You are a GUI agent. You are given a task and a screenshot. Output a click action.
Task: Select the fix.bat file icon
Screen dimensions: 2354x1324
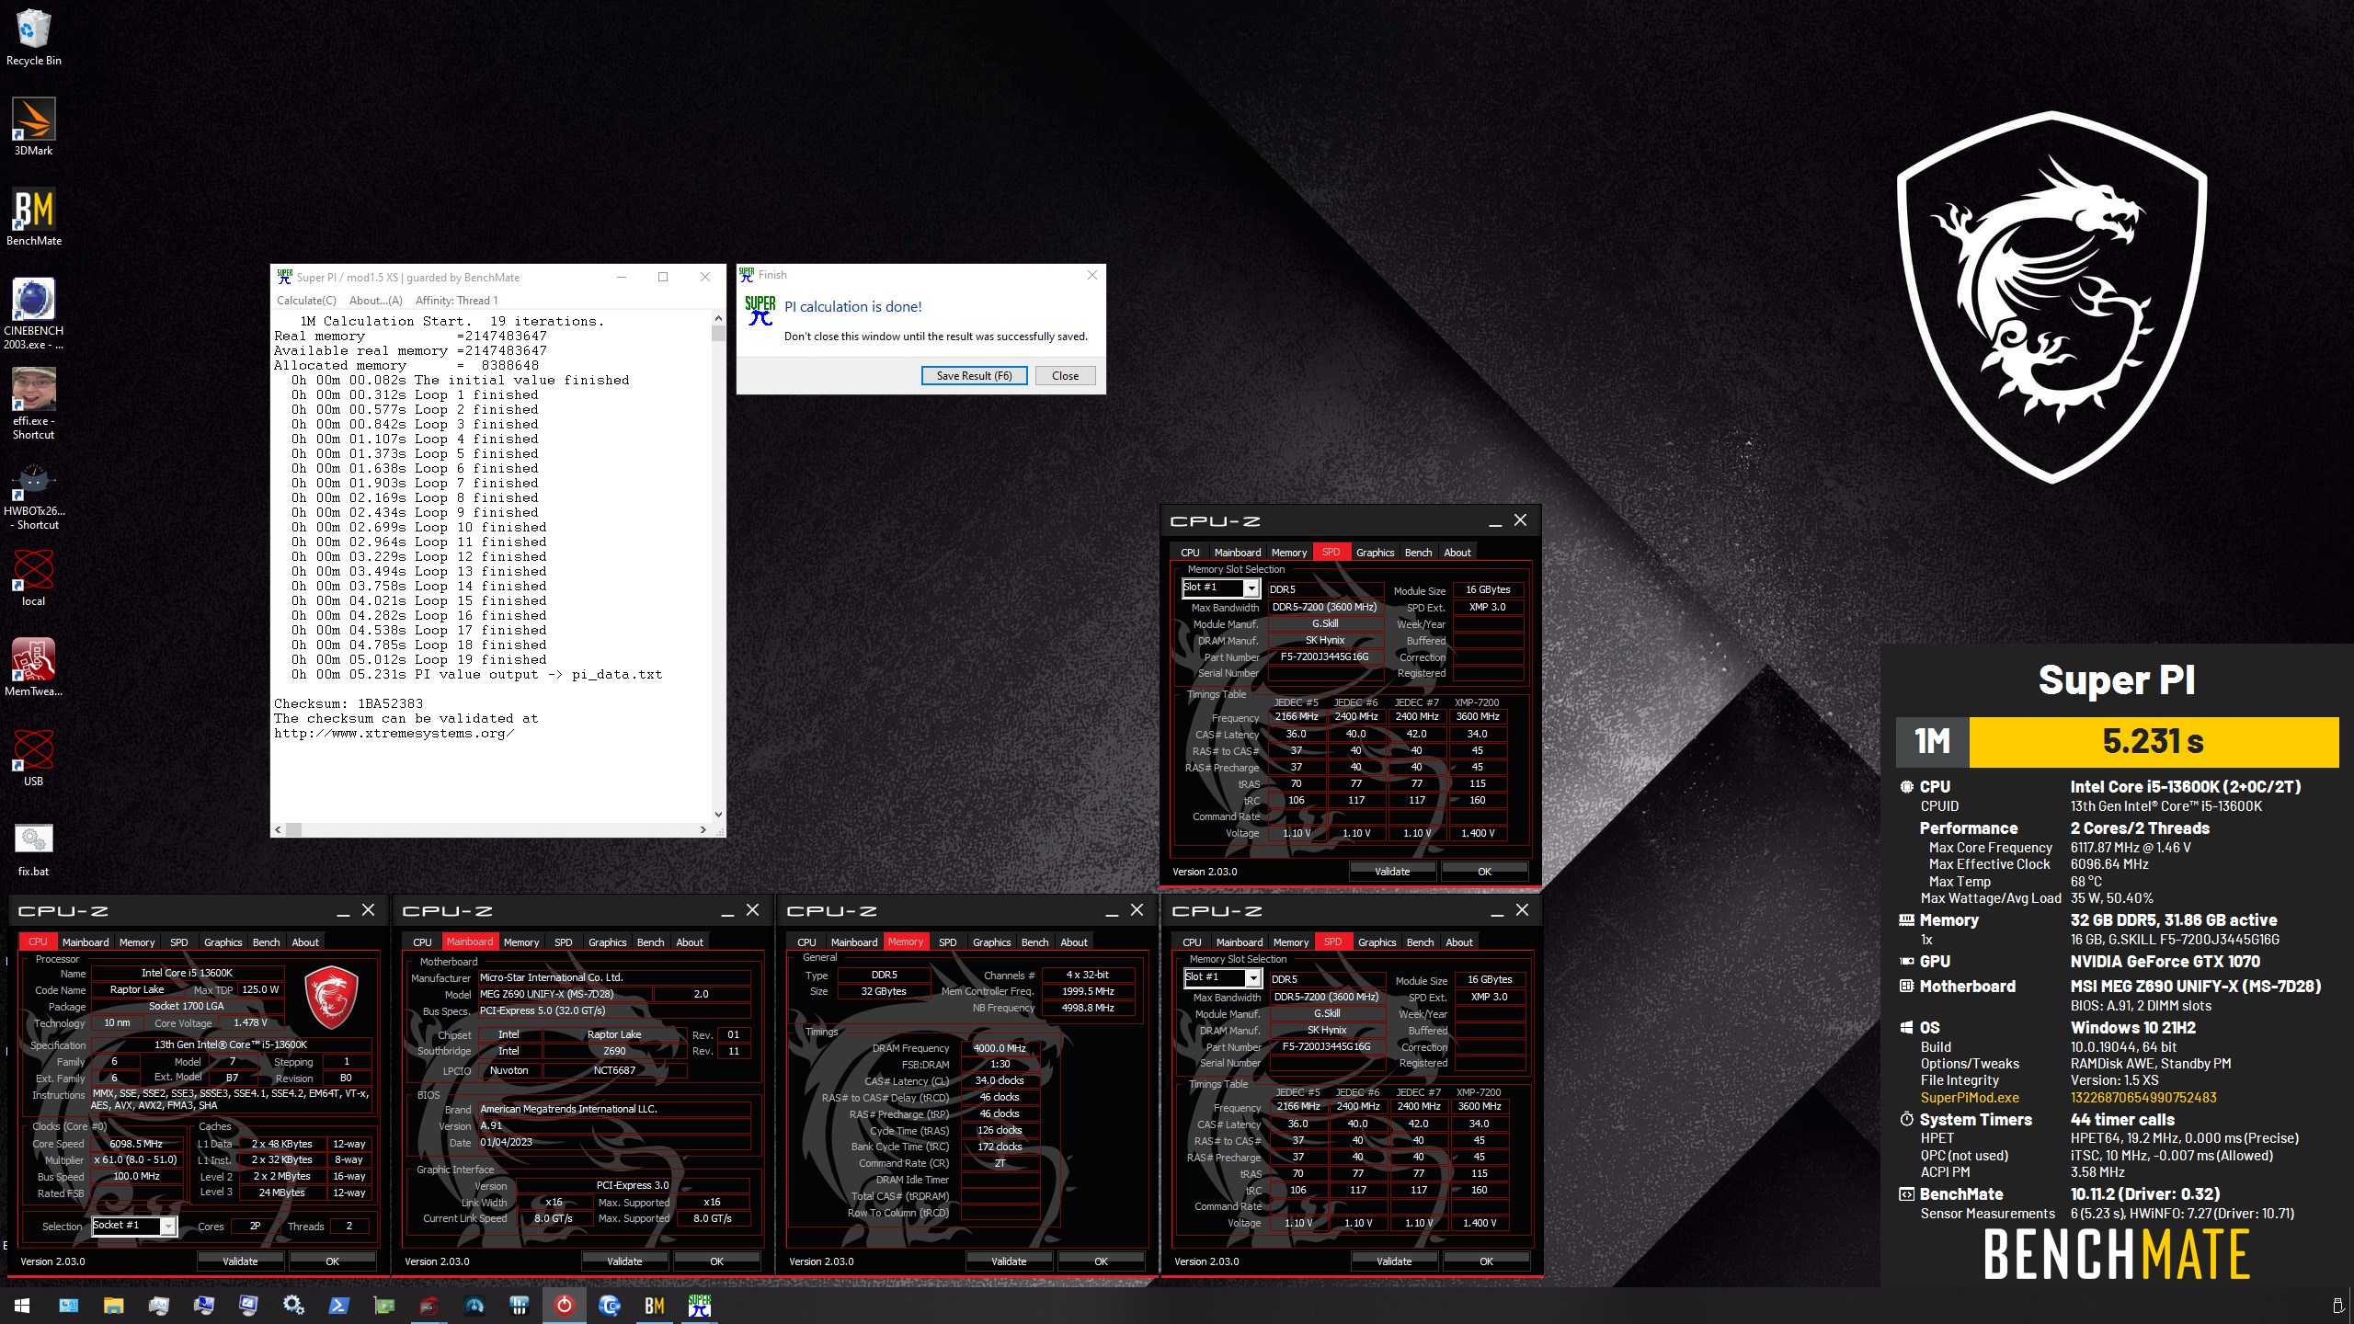click(x=34, y=848)
